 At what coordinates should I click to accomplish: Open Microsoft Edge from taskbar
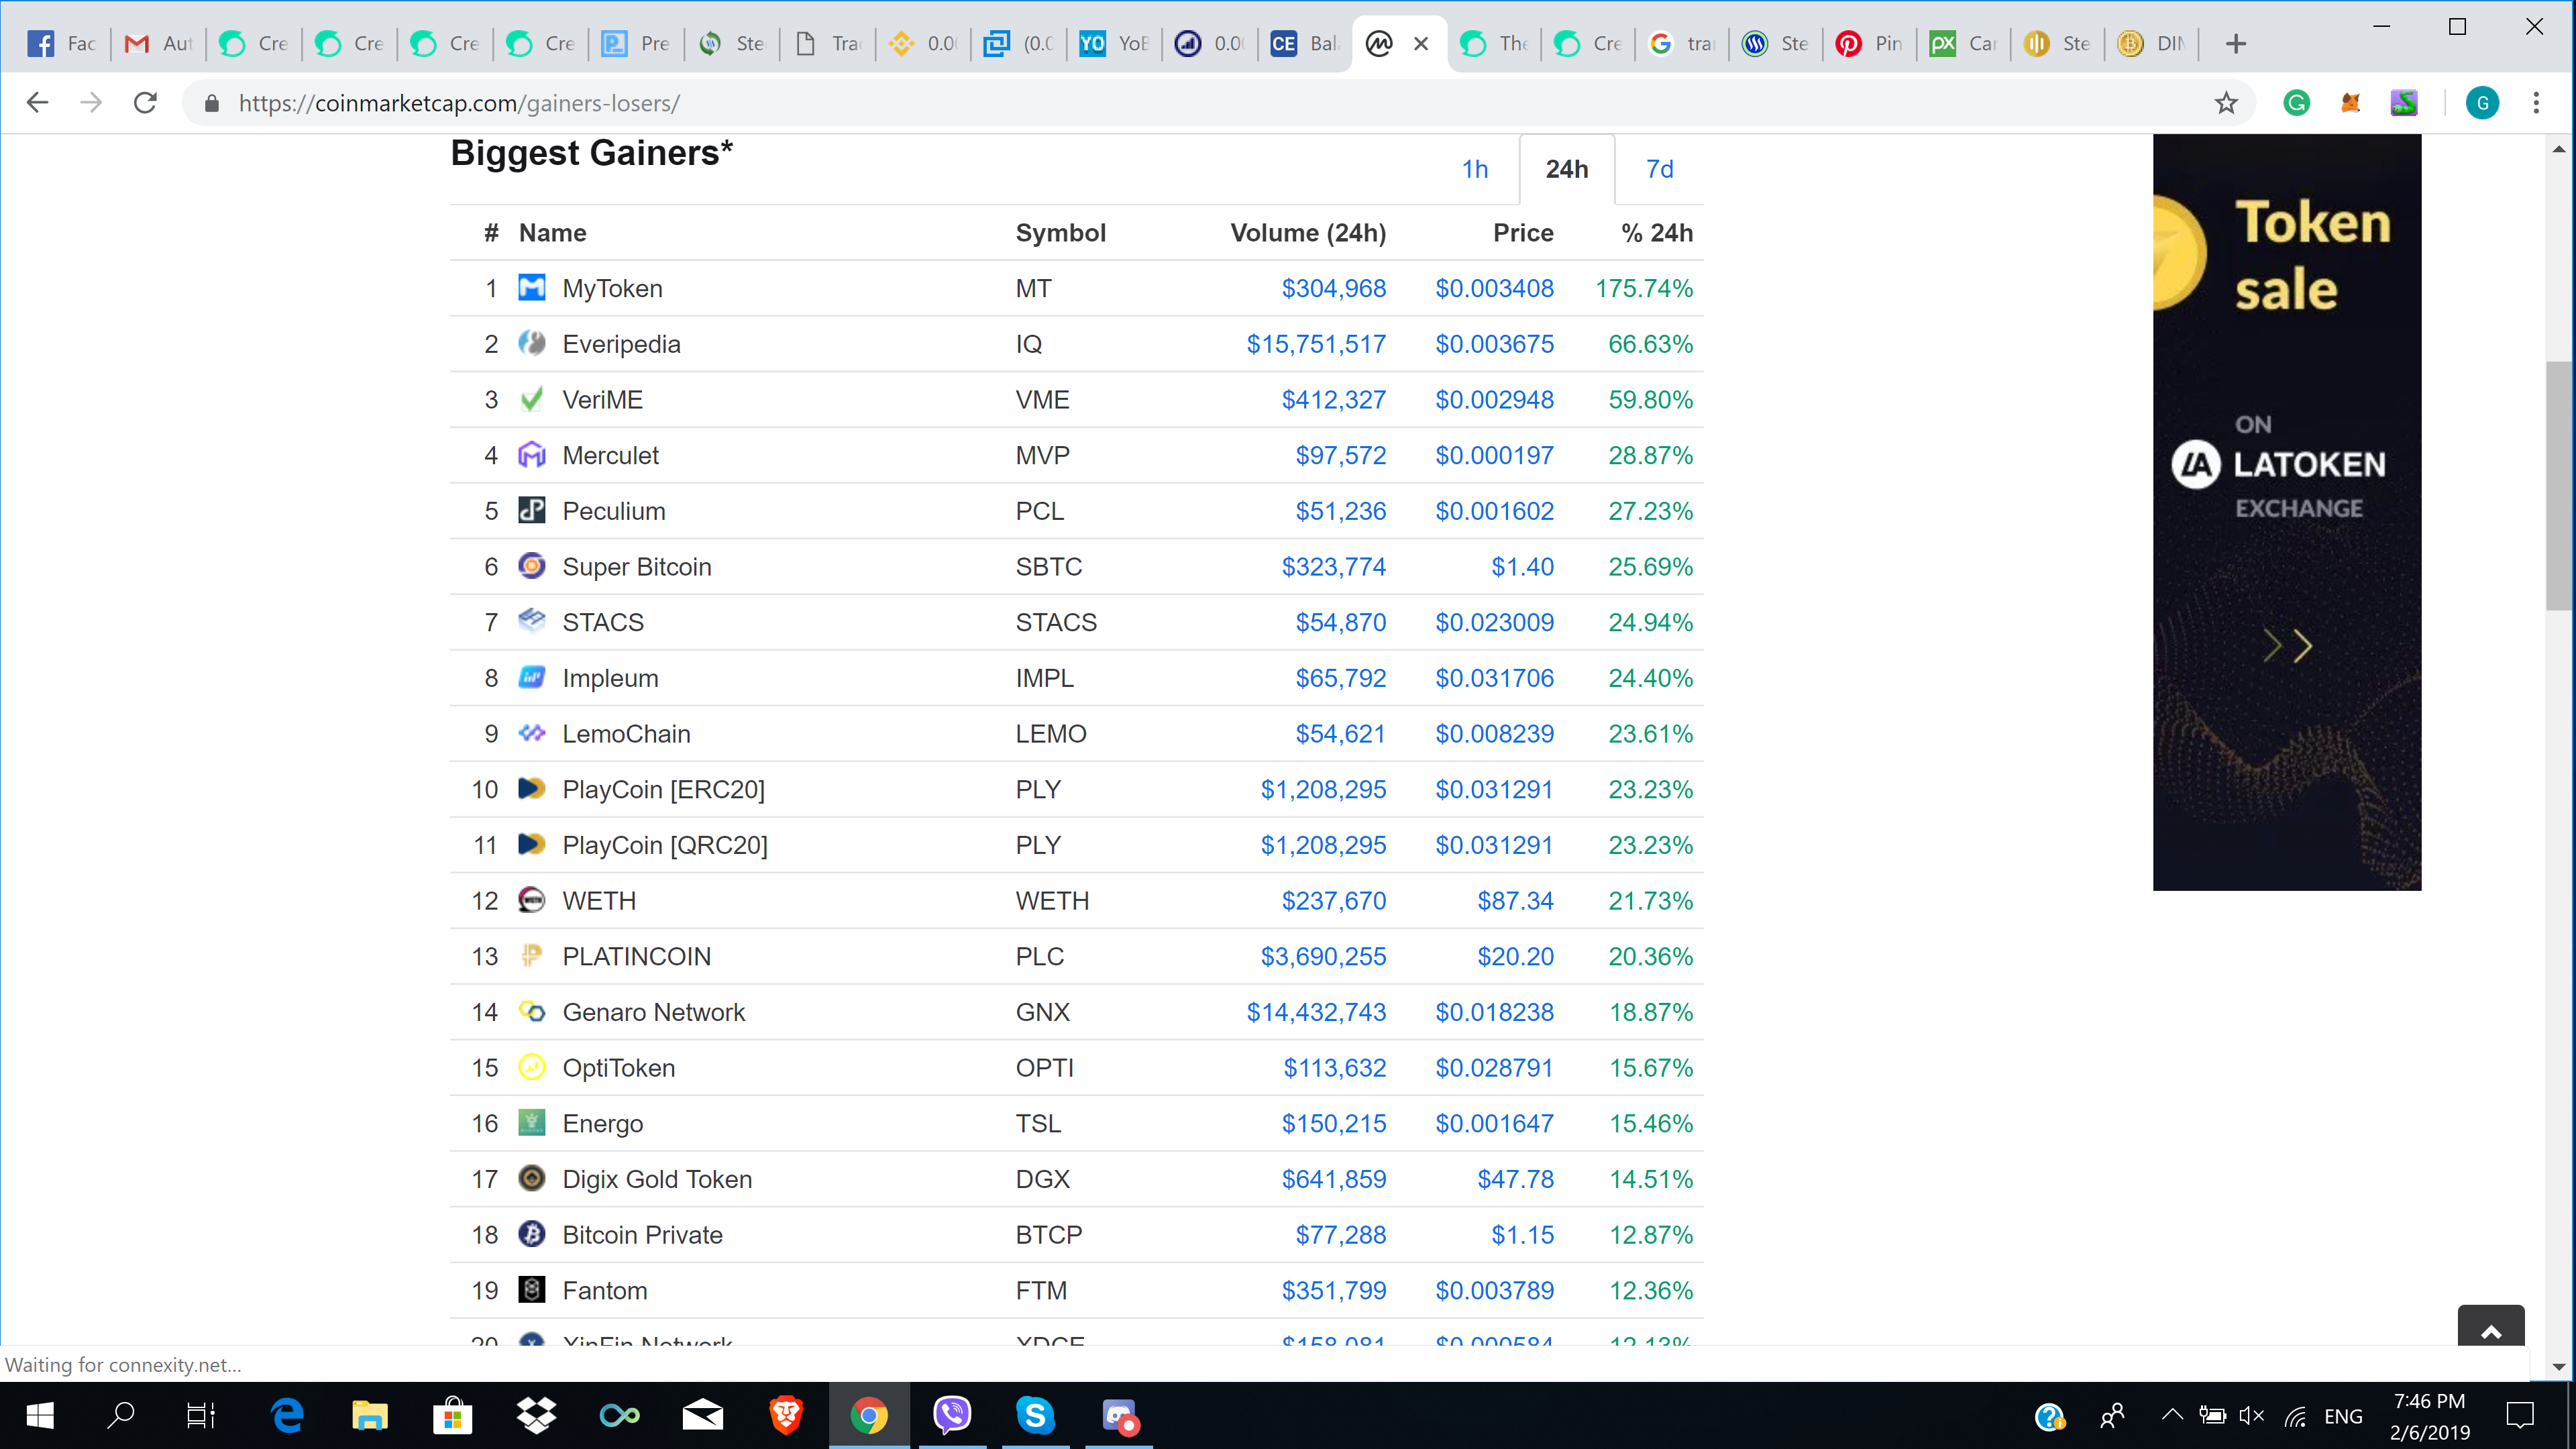pyautogui.click(x=287, y=1415)
